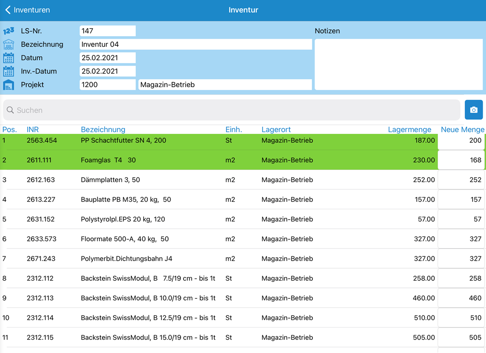Click item number 2671.243
Screen dimensions: 486x353
coord(41,259)
